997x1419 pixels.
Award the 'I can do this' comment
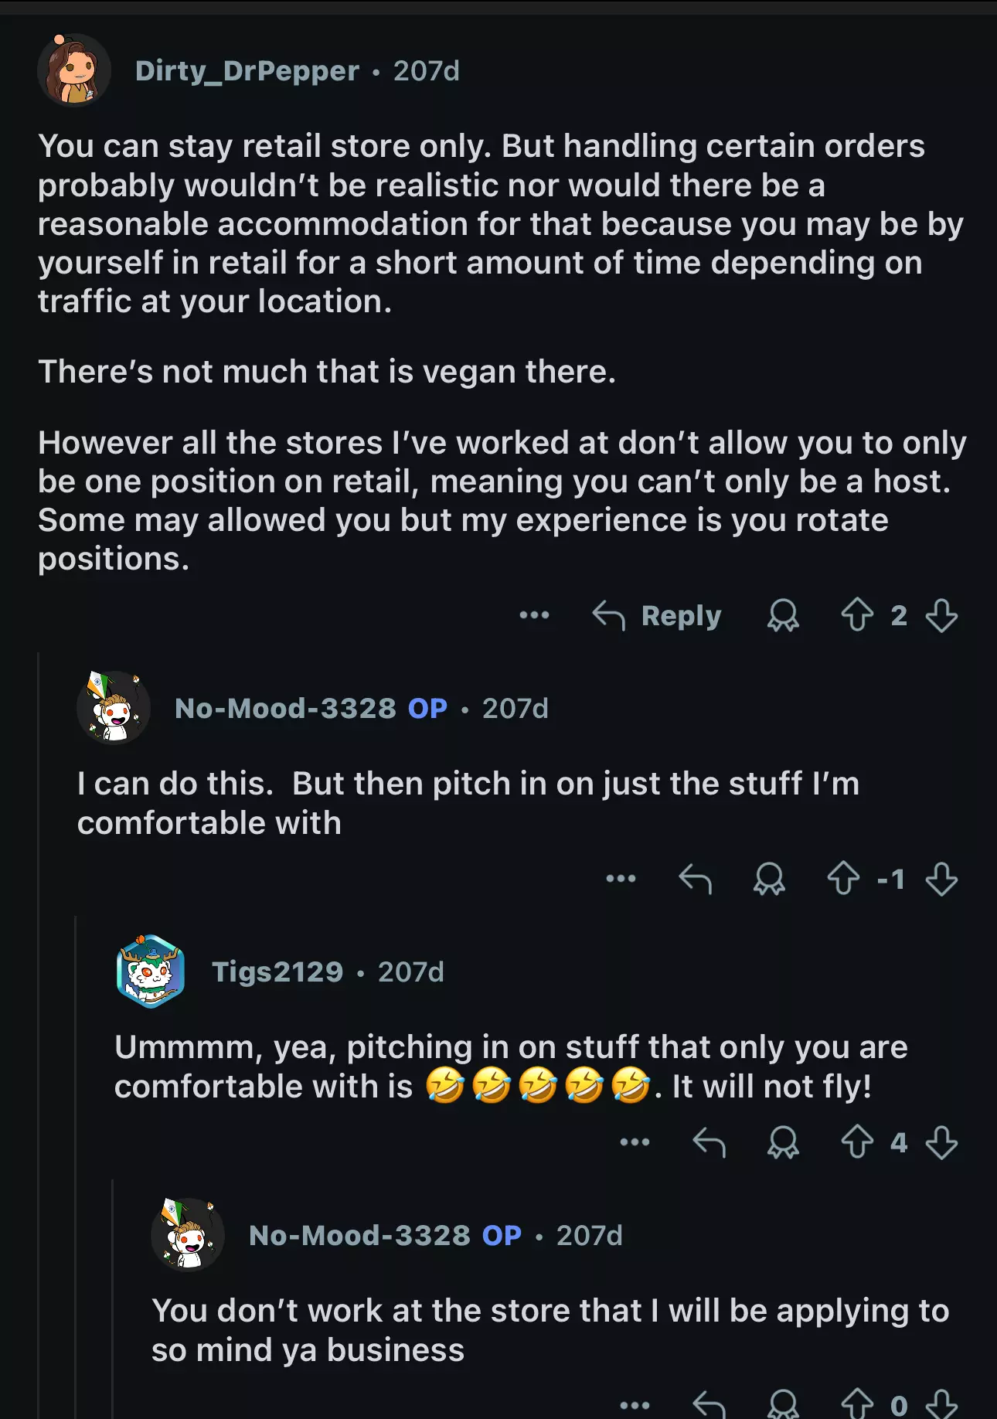click(769, 879)
